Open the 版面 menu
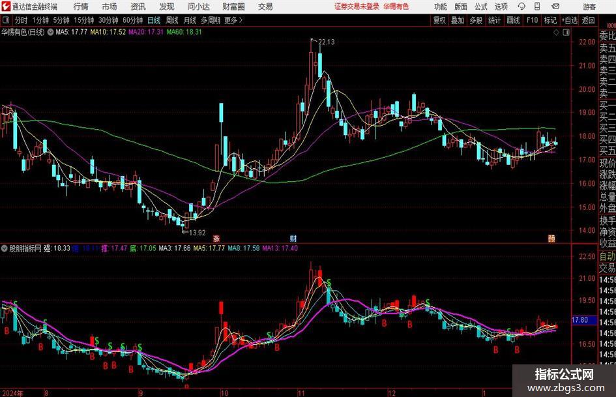616x397 pixels. (x=461, y=7)
